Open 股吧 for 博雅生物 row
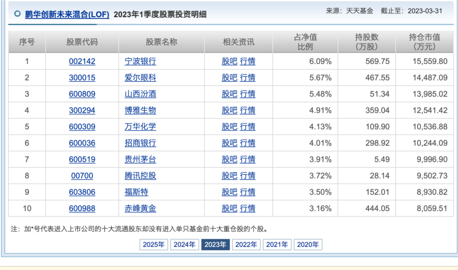This screenshot has width=458, height=270. coord(229,110)
